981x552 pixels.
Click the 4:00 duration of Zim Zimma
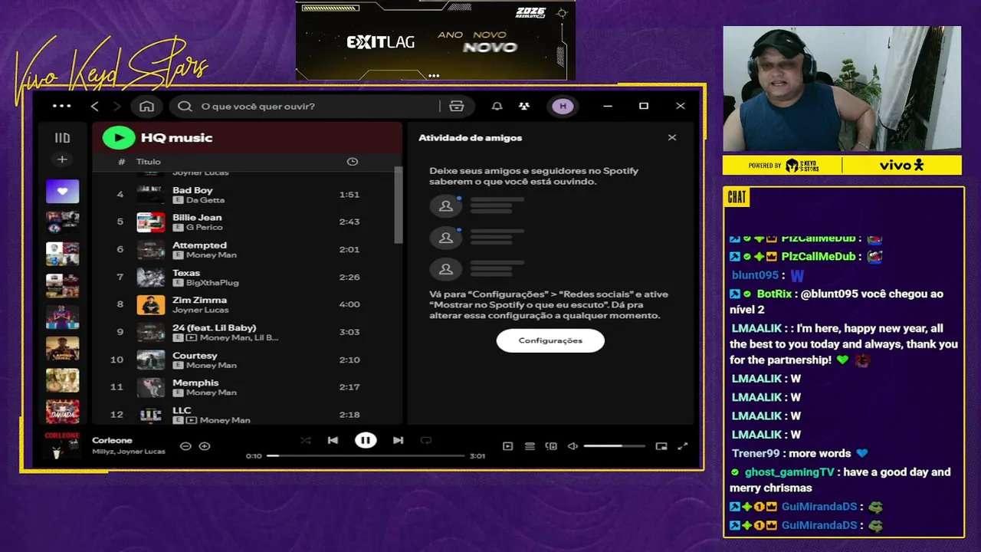pyautogui.click(x=349, y=304)
